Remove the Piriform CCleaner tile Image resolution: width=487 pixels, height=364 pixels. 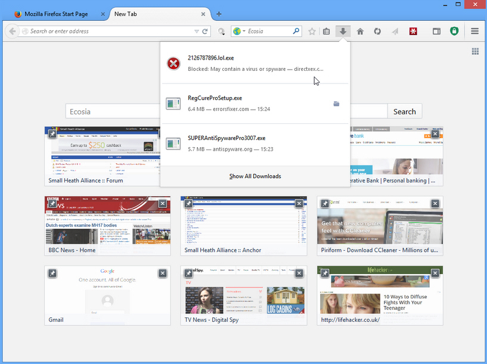coord(435,204)
